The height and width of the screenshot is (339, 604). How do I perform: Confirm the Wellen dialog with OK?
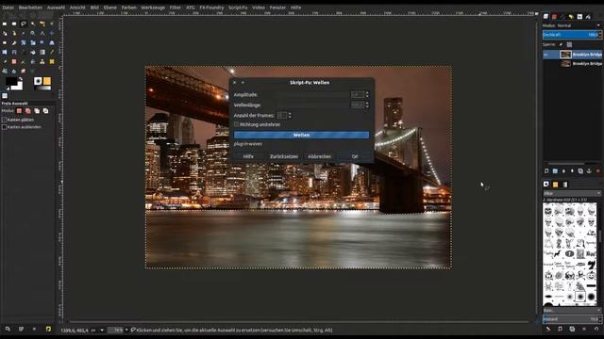[355, 156]
